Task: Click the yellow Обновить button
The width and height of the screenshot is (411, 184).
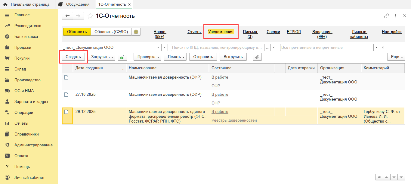Action: click(77, 32)
